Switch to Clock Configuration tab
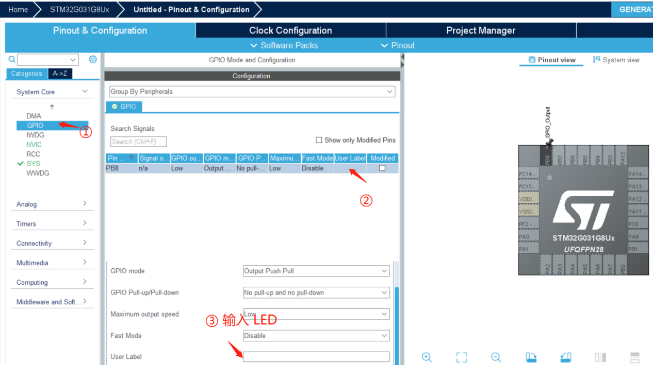 [290, 30]
